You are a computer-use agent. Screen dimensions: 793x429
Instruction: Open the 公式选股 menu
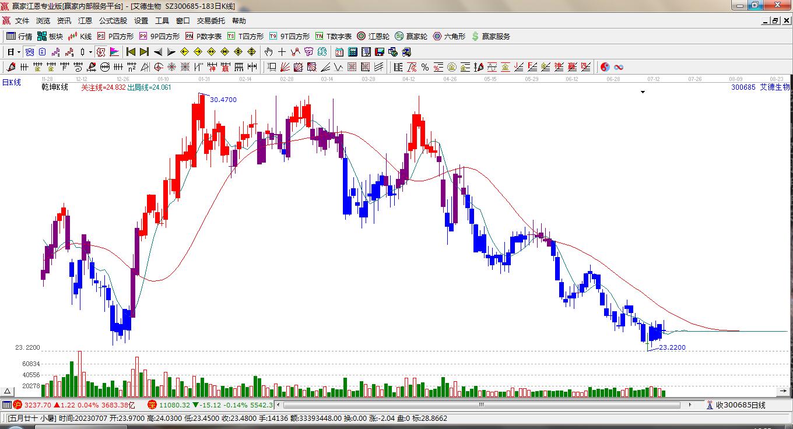click(113, 21)
